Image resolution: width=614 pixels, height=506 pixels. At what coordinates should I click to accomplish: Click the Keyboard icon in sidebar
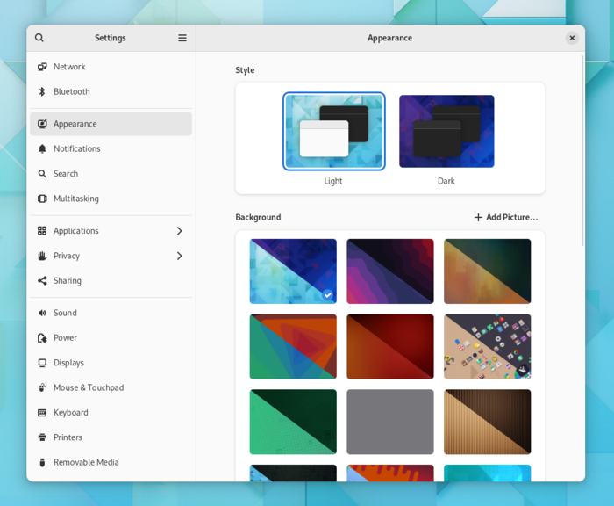[42, 413]
